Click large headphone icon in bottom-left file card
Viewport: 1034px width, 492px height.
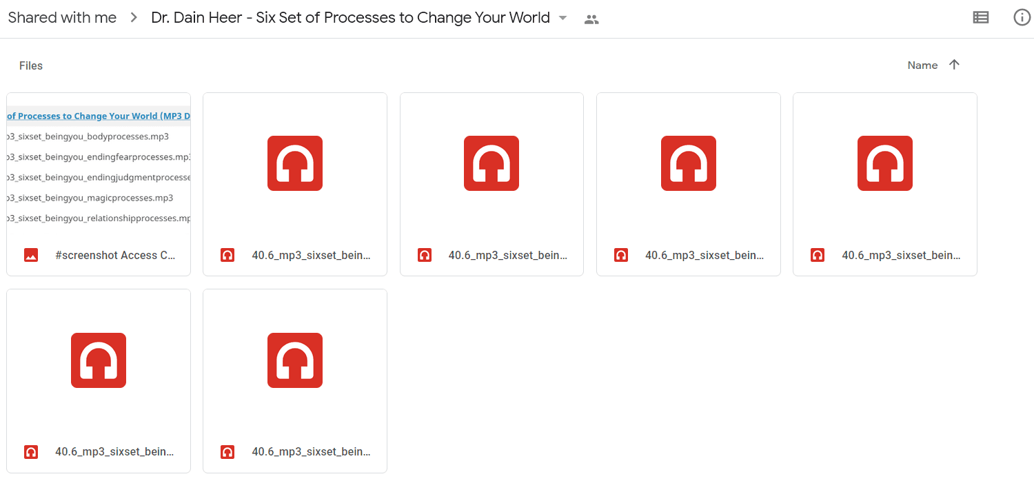point(99,360)
